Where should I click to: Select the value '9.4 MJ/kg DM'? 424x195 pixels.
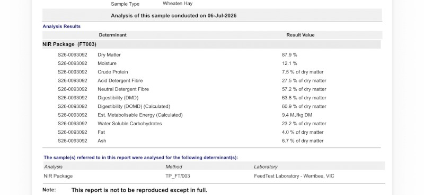click(297, 115)
